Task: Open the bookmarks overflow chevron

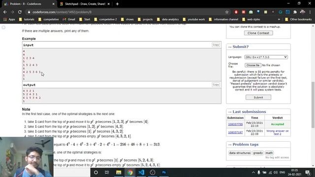Action: 279,19
